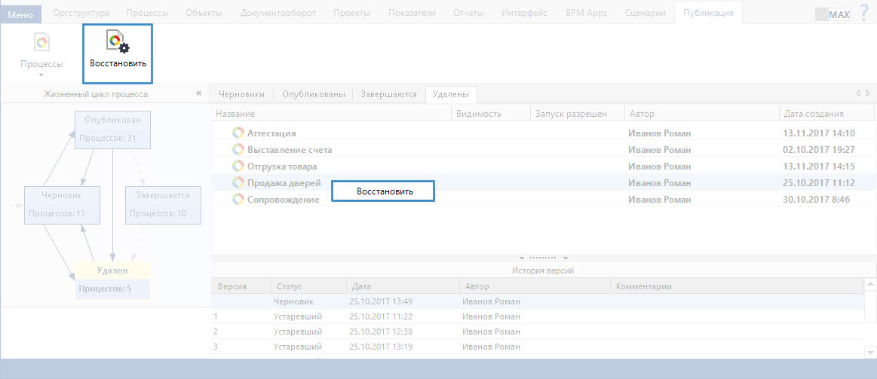Screen dimensions: 877x379
Task: Click the version history scrollbar up arrow
Action: click(x=870, y=285)
